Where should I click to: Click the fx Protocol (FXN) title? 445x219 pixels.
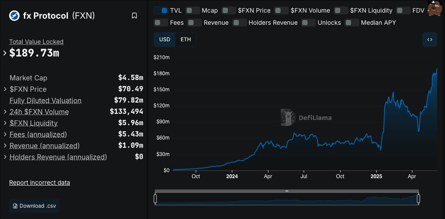pyautogui.click(x=59, y=16)
